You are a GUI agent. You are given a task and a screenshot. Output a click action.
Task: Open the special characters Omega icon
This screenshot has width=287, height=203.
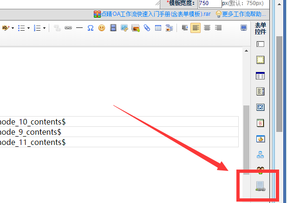pyautogui.click(x=91, y=28)
